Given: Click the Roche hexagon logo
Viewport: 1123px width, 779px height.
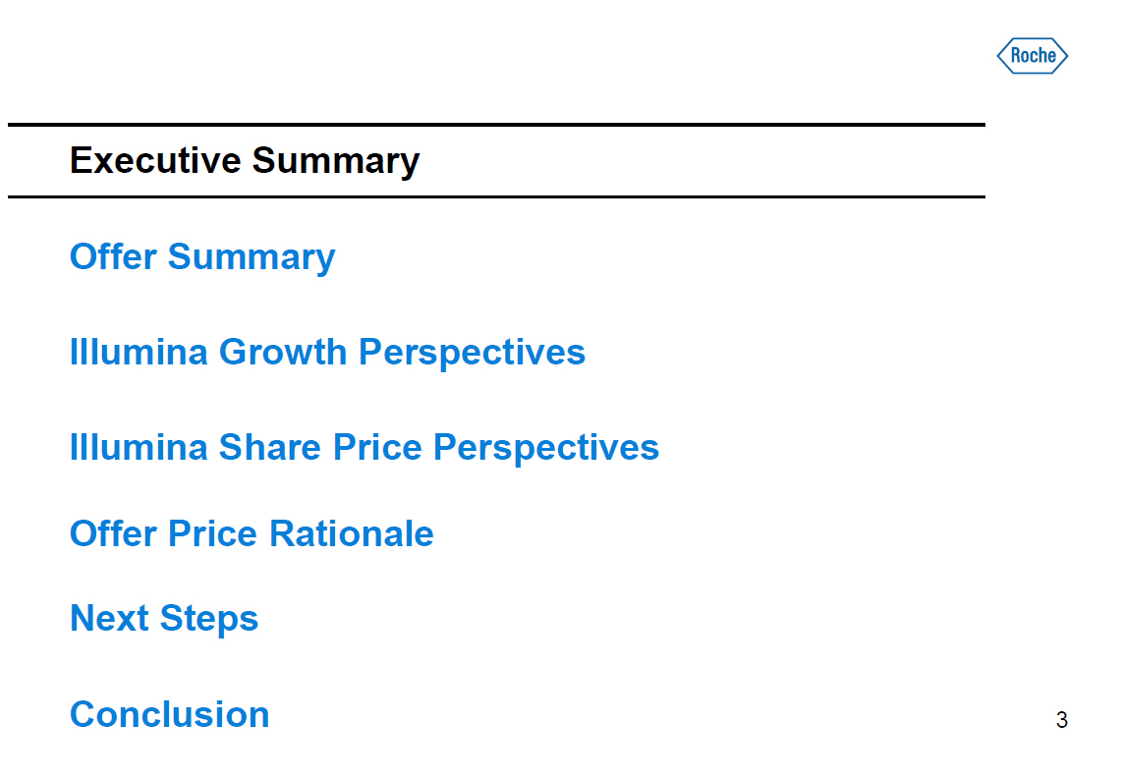Looking at the screenshot, I should 1032,56.
